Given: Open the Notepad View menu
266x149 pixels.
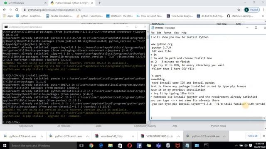Looking at the screenshot, I should point(176,33).
